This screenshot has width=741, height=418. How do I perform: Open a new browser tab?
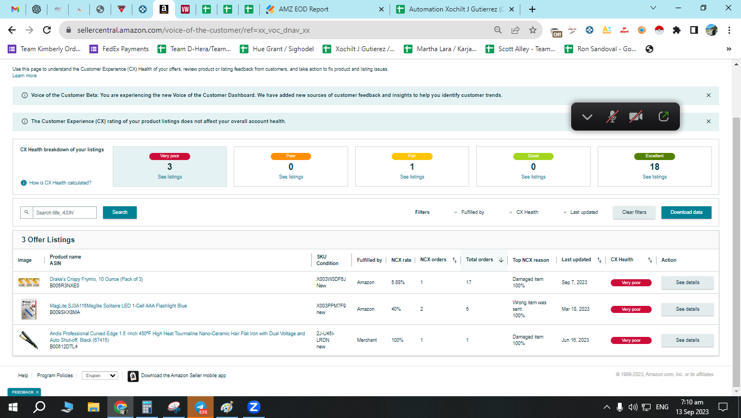click(532, 9)
